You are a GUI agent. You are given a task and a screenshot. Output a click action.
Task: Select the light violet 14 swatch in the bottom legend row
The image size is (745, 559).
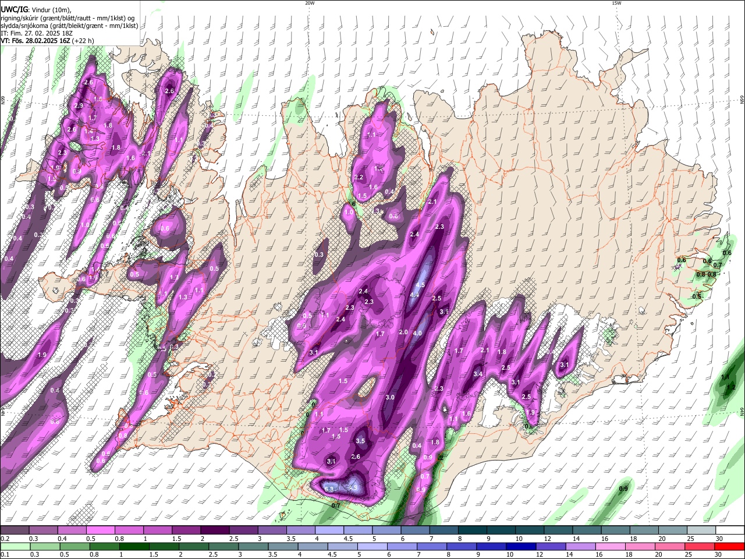point(581,546)
